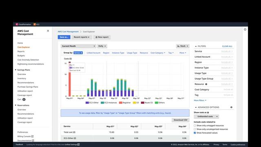Click the Download CSV button
261x147 pixels.
tap(180, 120)
